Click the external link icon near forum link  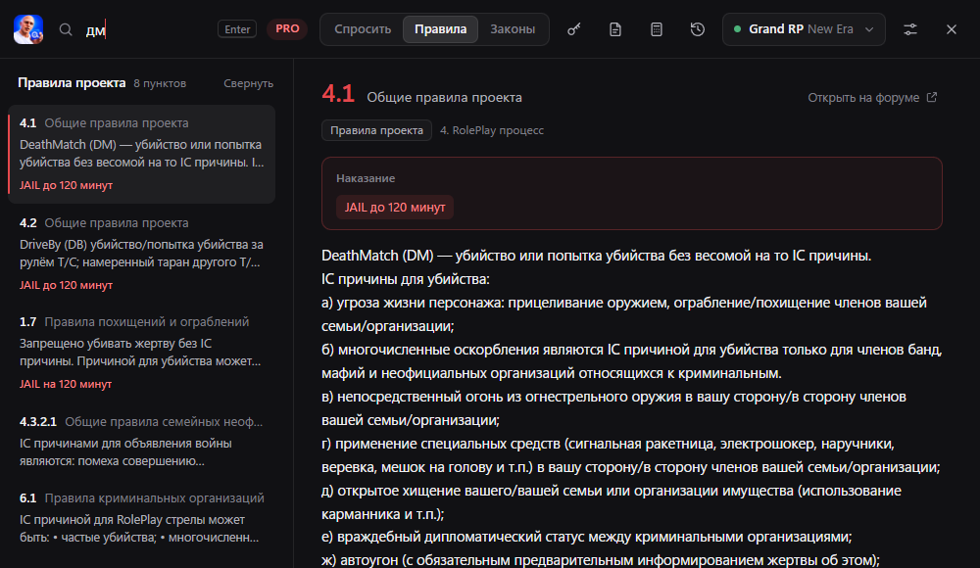click(932, 98)
